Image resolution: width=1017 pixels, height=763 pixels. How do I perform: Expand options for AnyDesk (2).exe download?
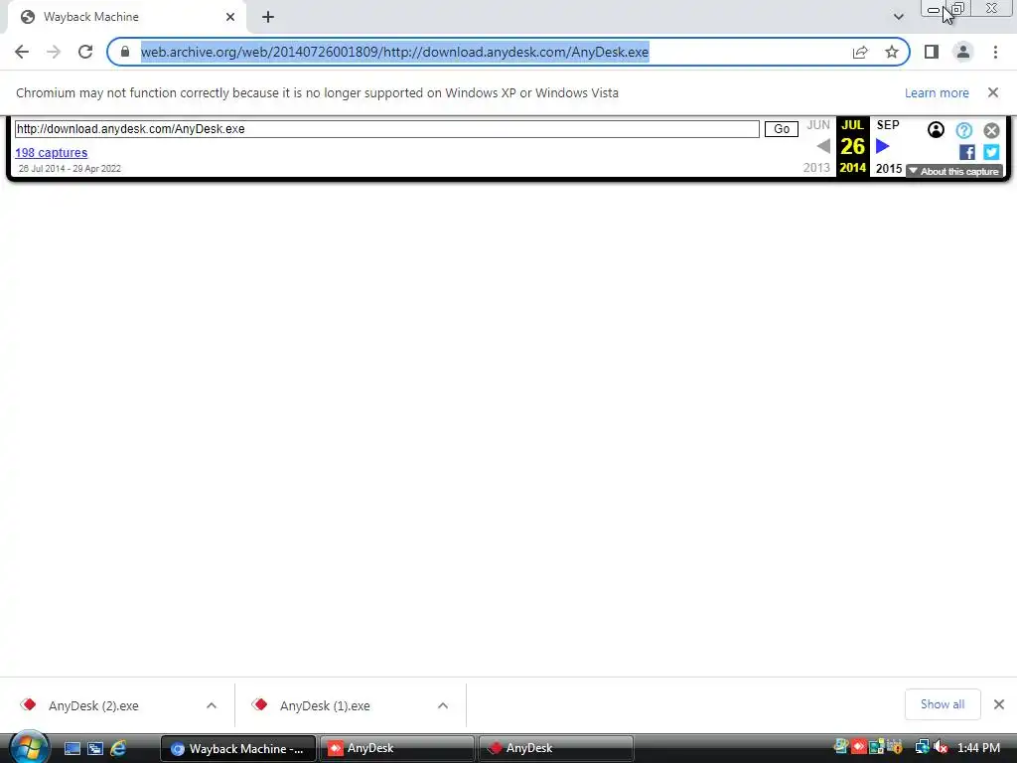pyautogui.click(x=212, y=706)
